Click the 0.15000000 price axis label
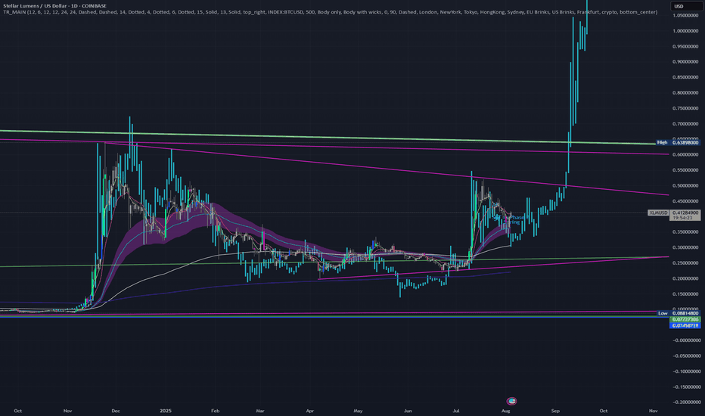705x416 pixels. [685, 294]
